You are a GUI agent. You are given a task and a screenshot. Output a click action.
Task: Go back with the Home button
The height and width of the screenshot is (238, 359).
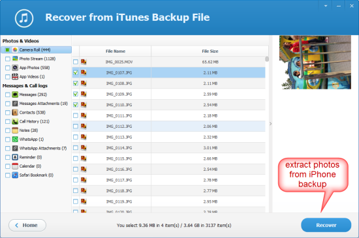(x=27, y=225)
